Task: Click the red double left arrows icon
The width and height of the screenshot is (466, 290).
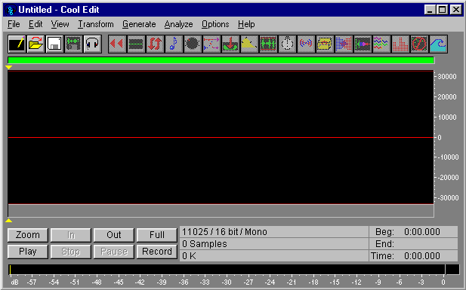Action: point(117,44)
